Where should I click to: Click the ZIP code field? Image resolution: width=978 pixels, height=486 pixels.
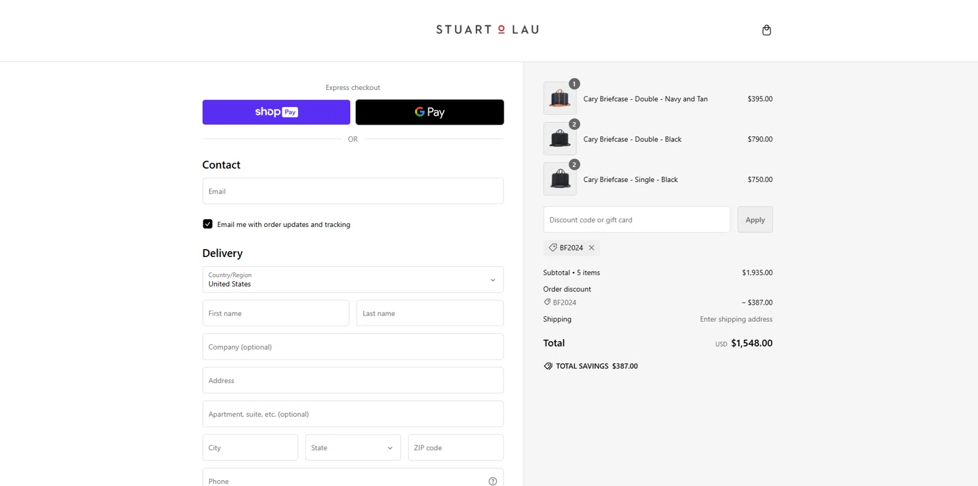coord(456,448)
